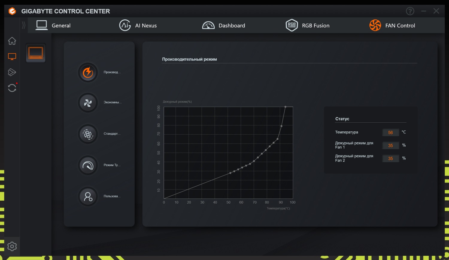Switch to the RGB Fusion tab
The image size is (449, 260).
(307, 25)
